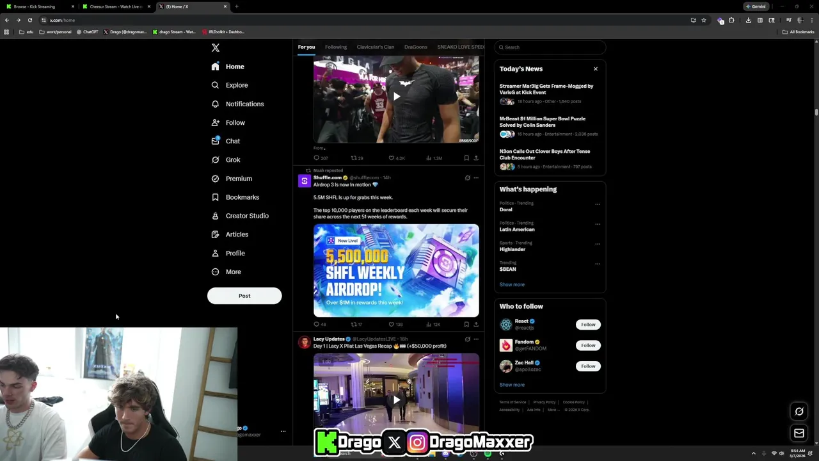Bookmark this page with the star icon
819x461 pixels.
(x=704, y=20)
